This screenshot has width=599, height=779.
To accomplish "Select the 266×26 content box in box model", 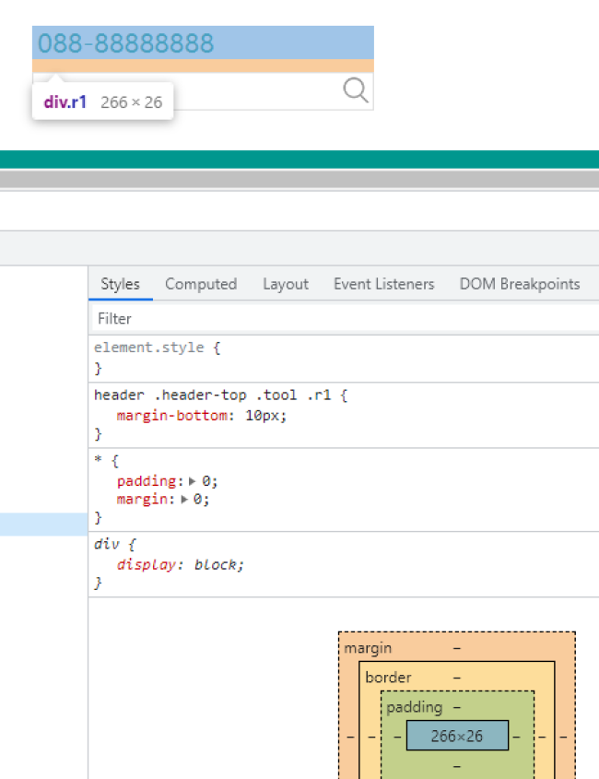I will 456,736.
